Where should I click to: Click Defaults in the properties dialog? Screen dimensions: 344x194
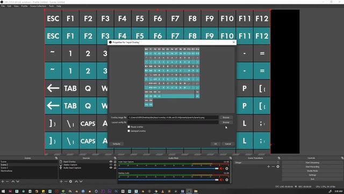pyautogui.click(x=117, y=144)
